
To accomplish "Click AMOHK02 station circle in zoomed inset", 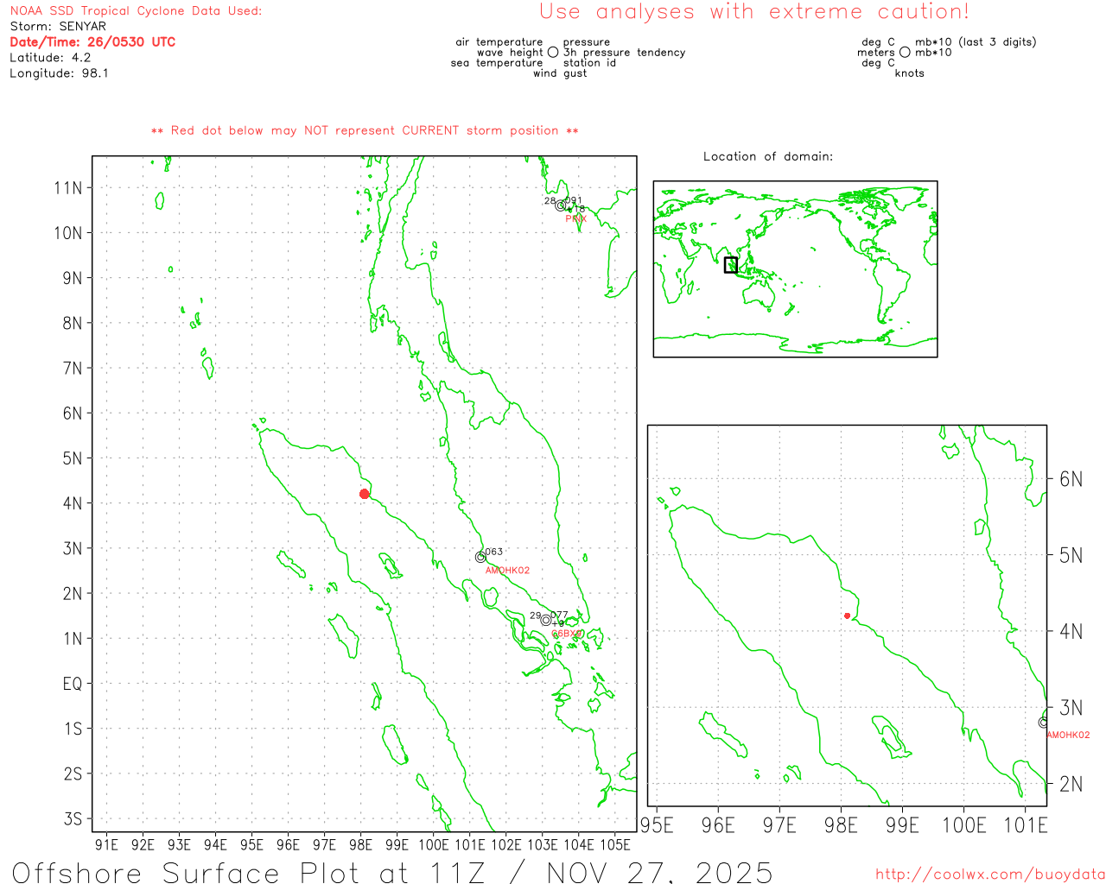I will pos(1043,723).
